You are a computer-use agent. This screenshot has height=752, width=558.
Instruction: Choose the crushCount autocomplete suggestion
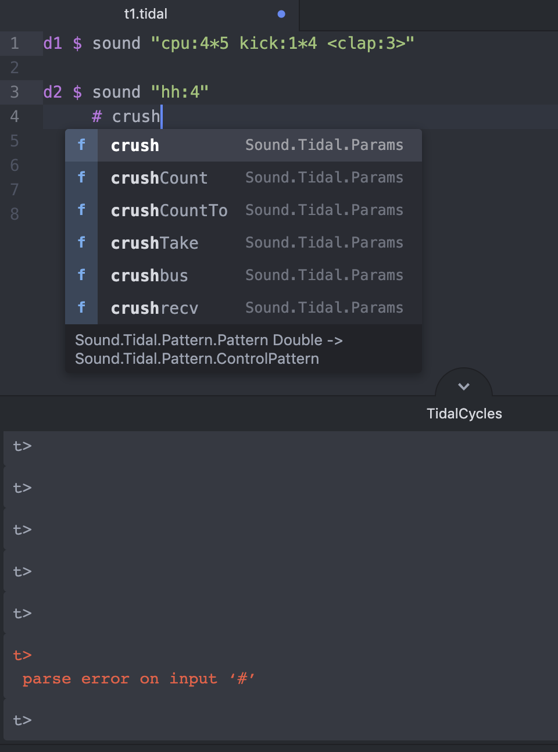pyautogui.click(x=159, y=178)
